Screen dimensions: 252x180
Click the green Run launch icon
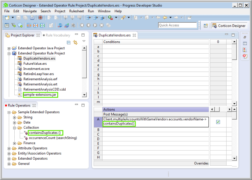pos(110,17)
